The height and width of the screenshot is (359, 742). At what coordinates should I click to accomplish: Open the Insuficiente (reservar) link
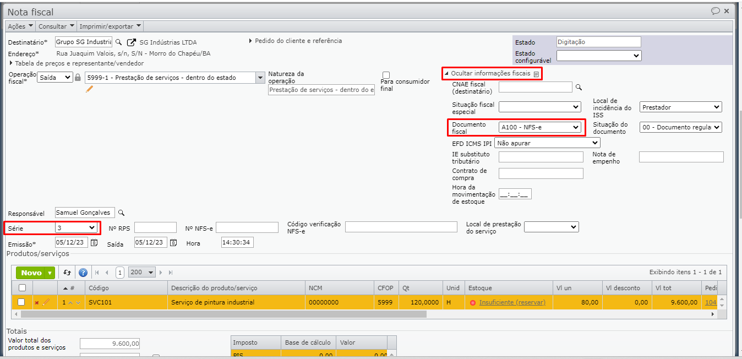512,302
